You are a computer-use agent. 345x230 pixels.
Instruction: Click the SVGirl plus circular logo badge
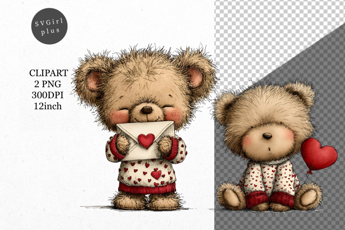49,26
